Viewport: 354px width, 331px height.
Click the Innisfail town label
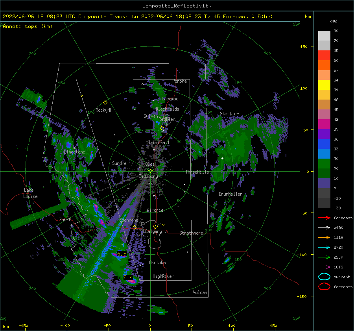[x=159, y=142]
